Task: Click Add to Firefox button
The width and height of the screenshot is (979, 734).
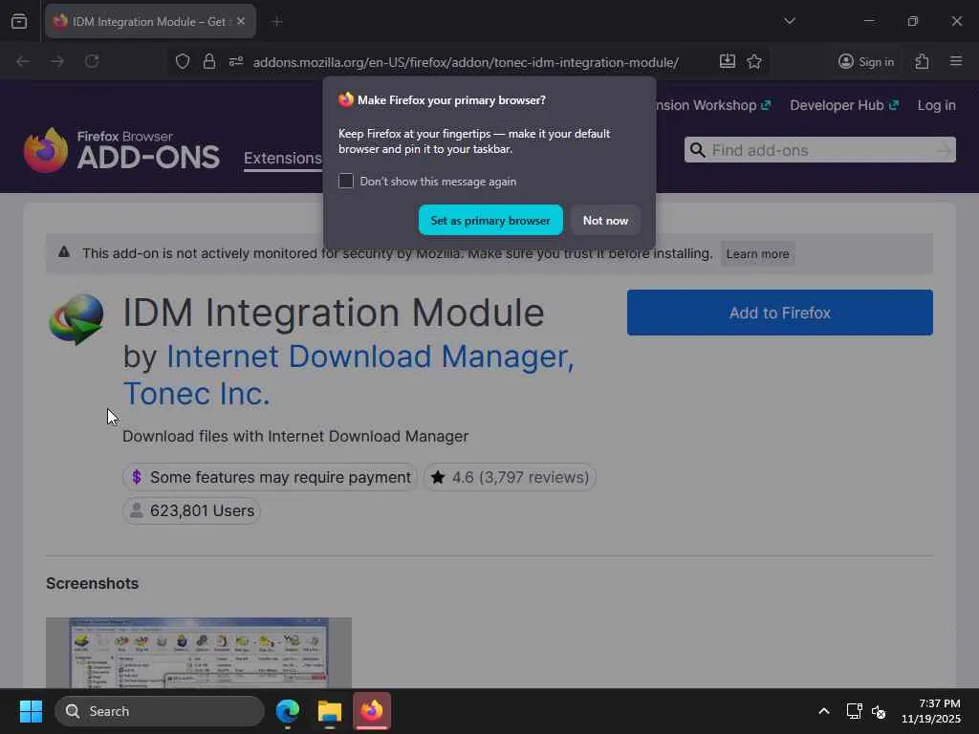Action: click(780, 313)
